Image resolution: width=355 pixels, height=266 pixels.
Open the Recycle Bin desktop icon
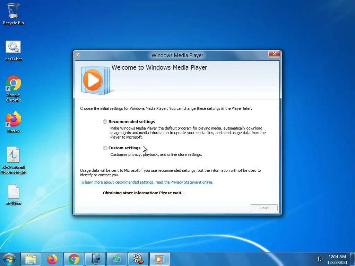pyautogui.click(x=14, y=14)
